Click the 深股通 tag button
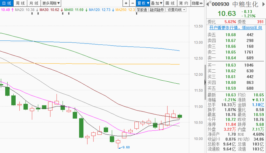 142,10
